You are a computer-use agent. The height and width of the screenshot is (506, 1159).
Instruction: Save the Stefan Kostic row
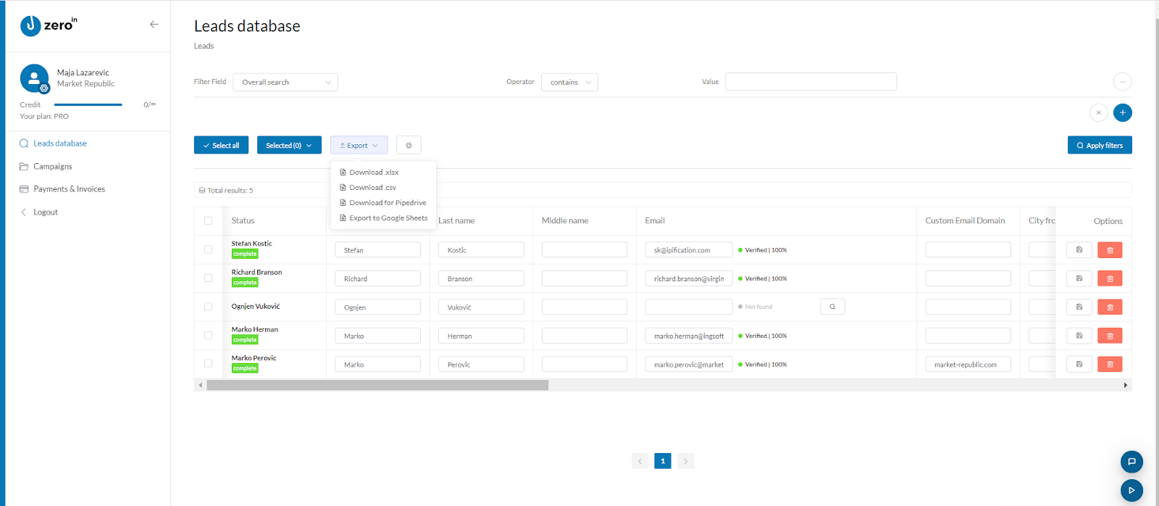(1079, 250)
